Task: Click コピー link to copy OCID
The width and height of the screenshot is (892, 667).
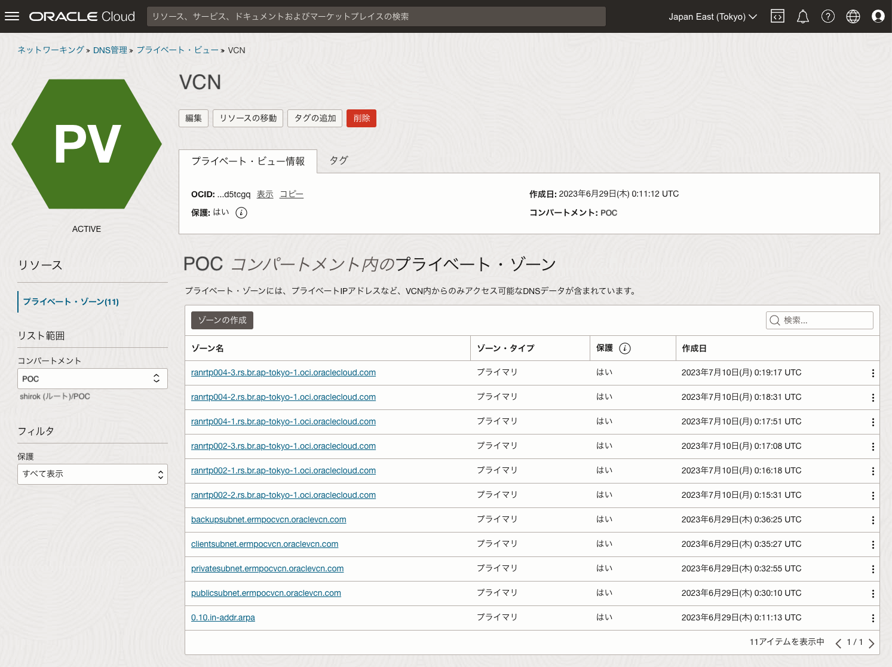Action: (292, 194)
